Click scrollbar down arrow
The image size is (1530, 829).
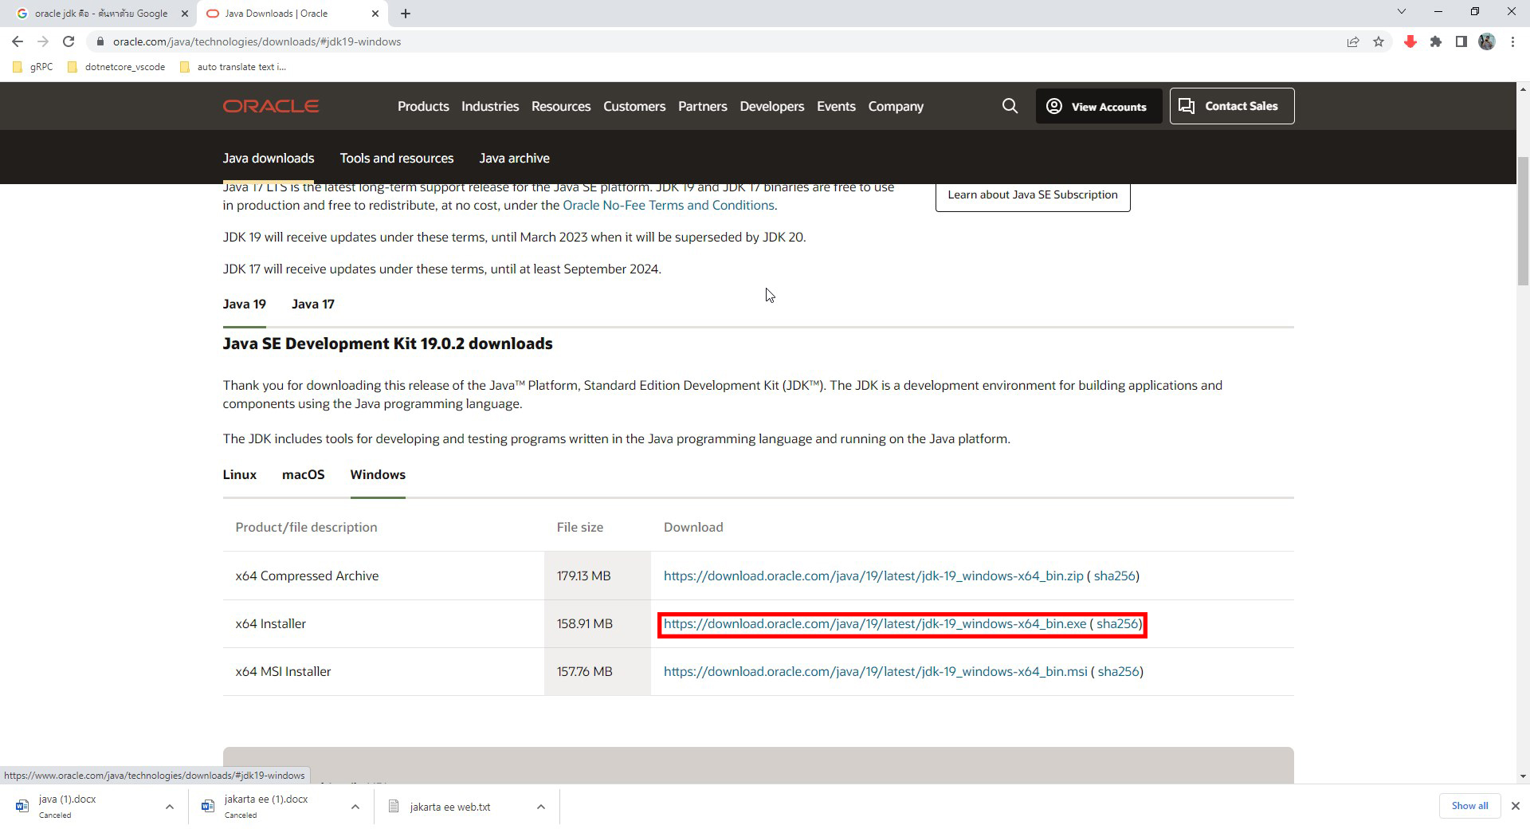point(1523,776)
